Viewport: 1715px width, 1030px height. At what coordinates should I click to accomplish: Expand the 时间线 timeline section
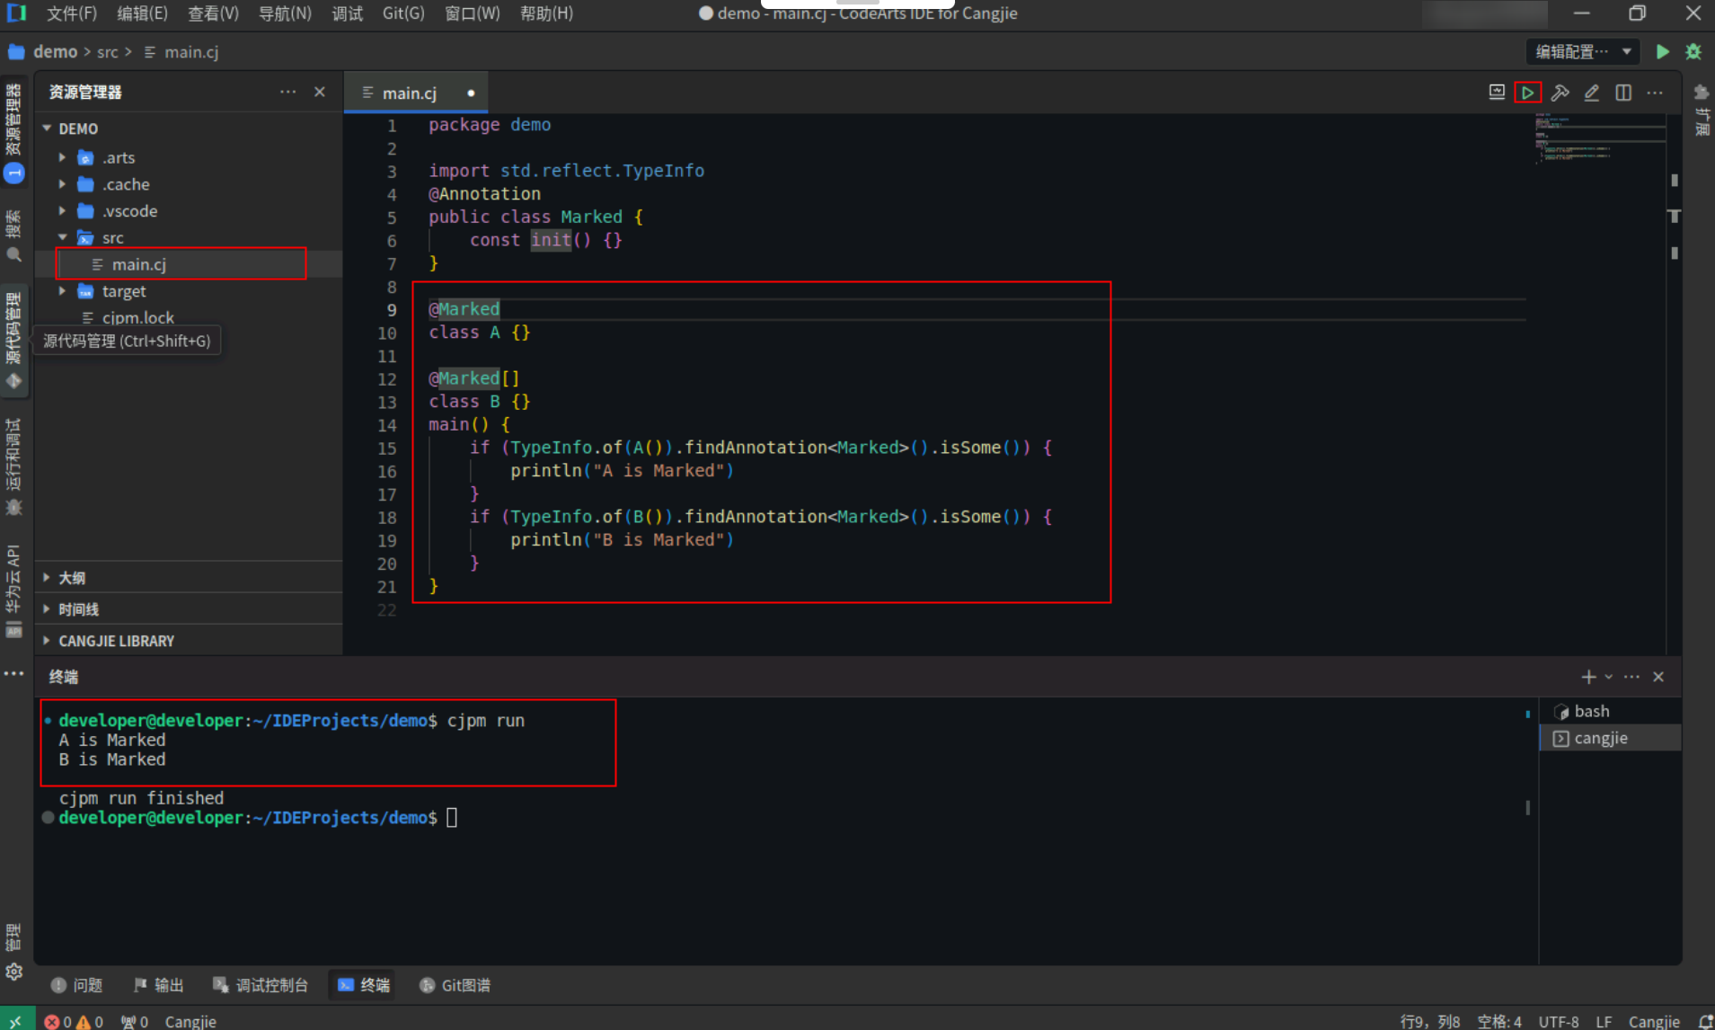tap(189, 609)
